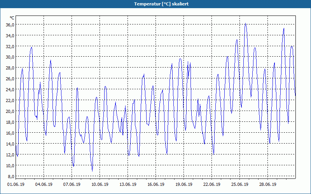This screenshot has width=311, height=194.
Task: Click the 19.06.19 date label
Action: (183, 185)
